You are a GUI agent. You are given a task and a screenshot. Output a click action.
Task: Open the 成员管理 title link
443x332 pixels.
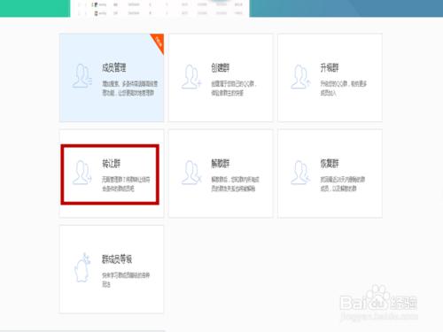coord(114,67)
